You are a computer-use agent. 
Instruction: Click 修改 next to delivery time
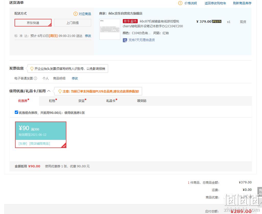(88, 36)
